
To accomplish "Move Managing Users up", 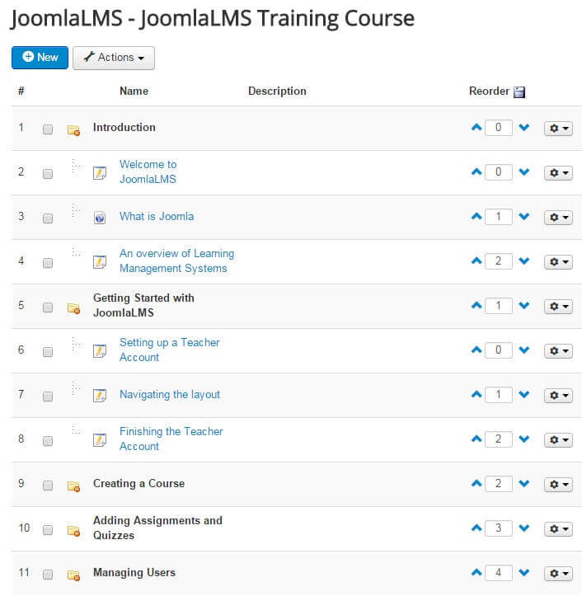I will [476, 572].
